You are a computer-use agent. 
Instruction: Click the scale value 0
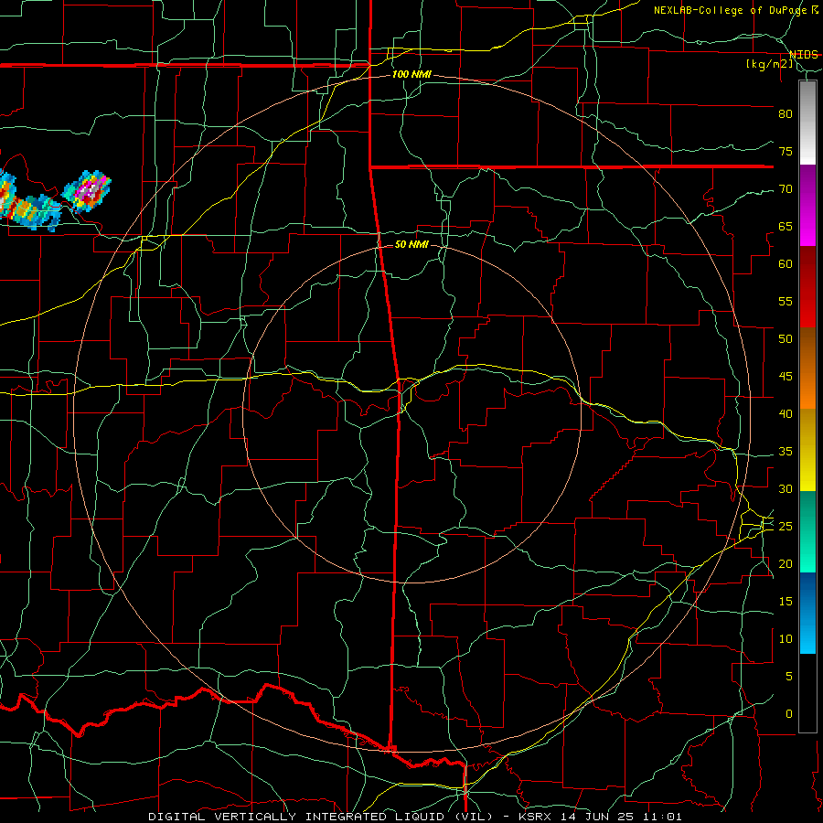click(789, 714)
